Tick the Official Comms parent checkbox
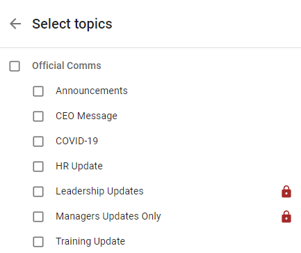The image size is (301, 253). 15,66
